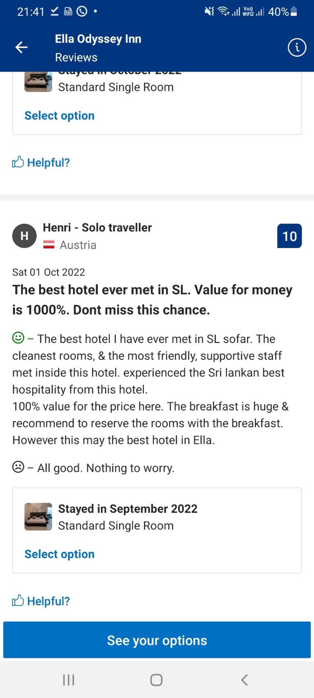Tap thumbs-up Helpful on the October review
This screenshot has height=698, width=314.
pos(41,162)
